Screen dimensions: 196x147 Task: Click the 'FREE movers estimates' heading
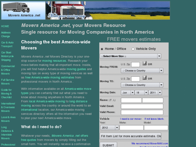(x=134, y=39)
